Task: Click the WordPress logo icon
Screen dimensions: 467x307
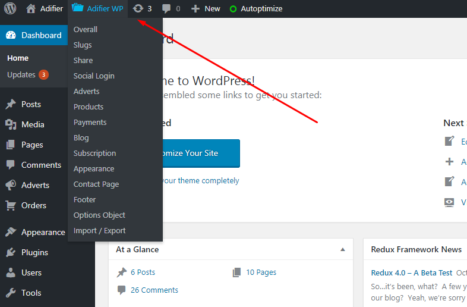Action: [x=10, y=8]
